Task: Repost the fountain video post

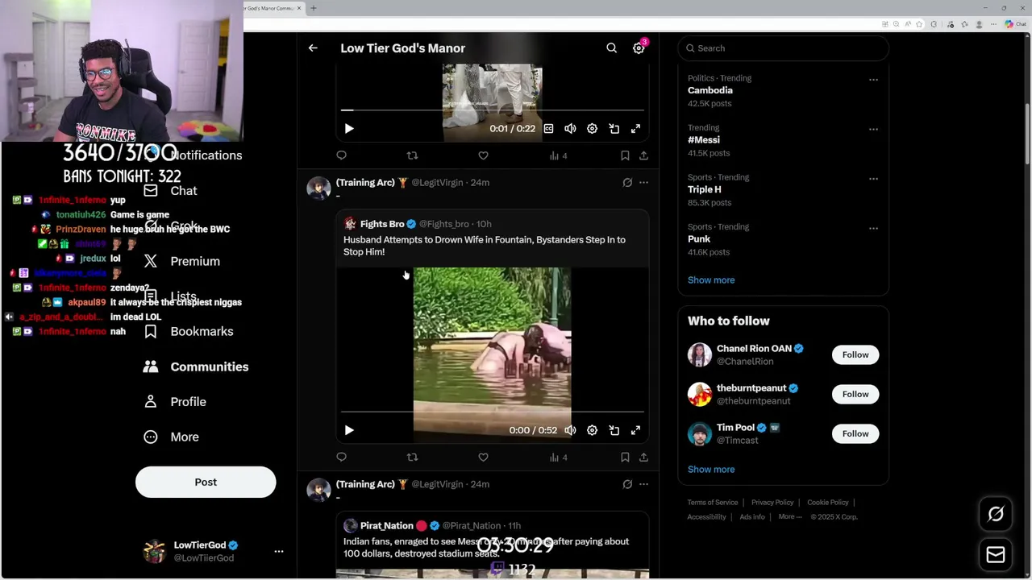Action: [412, 458]
